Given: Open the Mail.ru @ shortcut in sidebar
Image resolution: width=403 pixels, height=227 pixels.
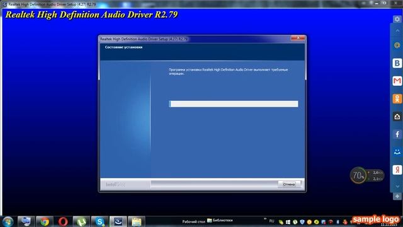Looking at the screenshot, I should (397, 45).
